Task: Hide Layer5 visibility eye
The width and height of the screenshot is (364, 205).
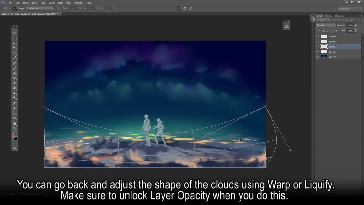Action: coord(317,52)
